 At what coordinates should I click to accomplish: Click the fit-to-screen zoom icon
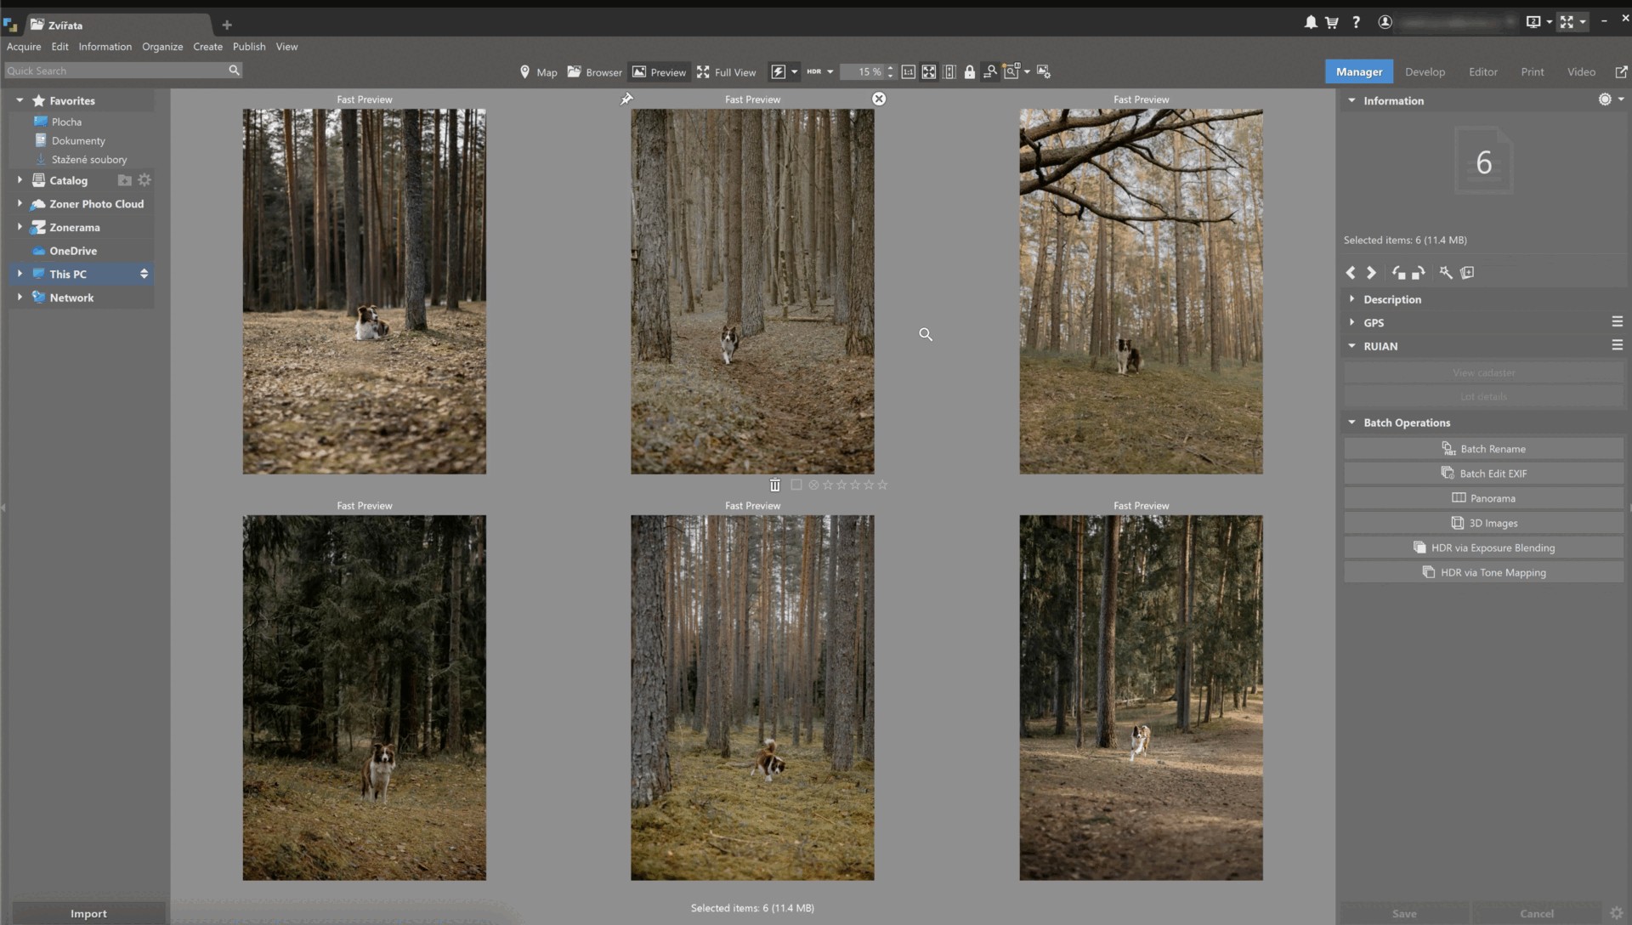click(x=927, y=72)
